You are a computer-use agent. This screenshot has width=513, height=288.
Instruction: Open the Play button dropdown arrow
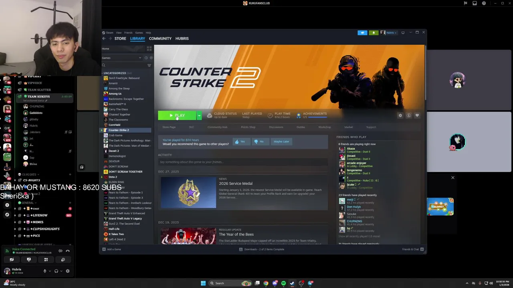199,116
